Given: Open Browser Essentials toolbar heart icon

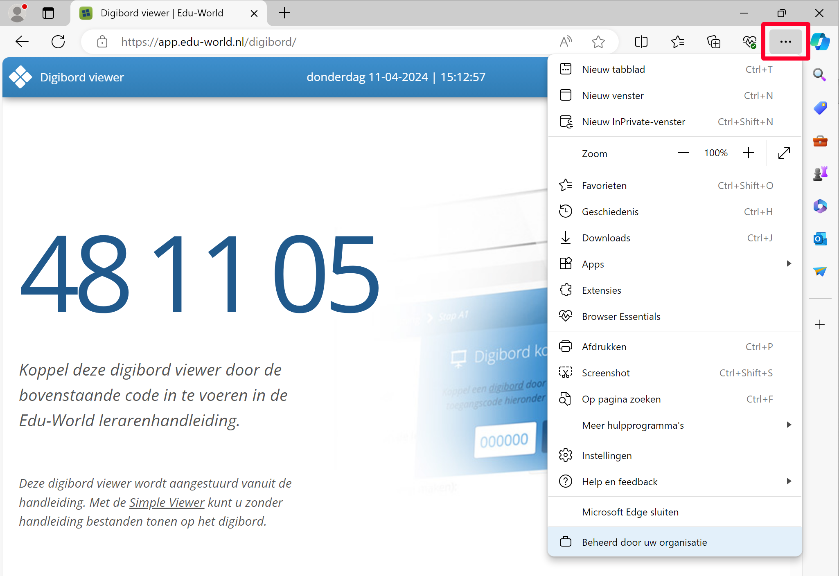Looking at the screenshot, I should pos(749,42).
